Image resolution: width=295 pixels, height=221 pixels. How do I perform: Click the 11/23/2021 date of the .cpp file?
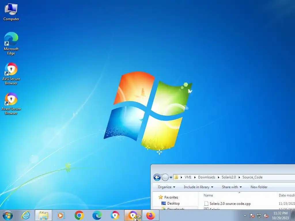[287, 203]
